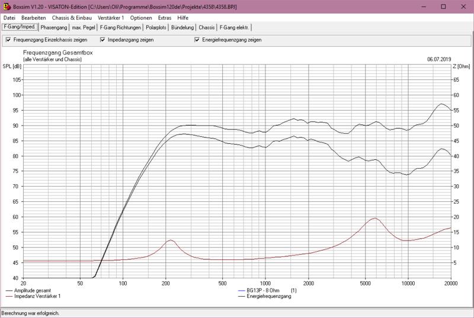Image resolution: width=474 pixels, height=318 pixels.
Task: Open the Optionen menu
Action: (x=141, y=18)
